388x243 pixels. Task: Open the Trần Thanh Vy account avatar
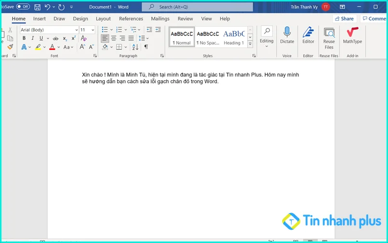(x=325, y=7)
